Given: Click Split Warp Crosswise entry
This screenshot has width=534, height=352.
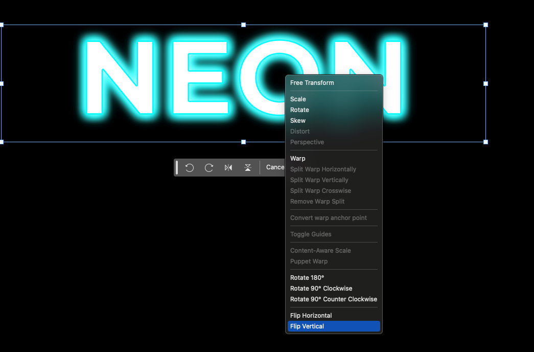Looking at the screenshot, I should 334,191.
